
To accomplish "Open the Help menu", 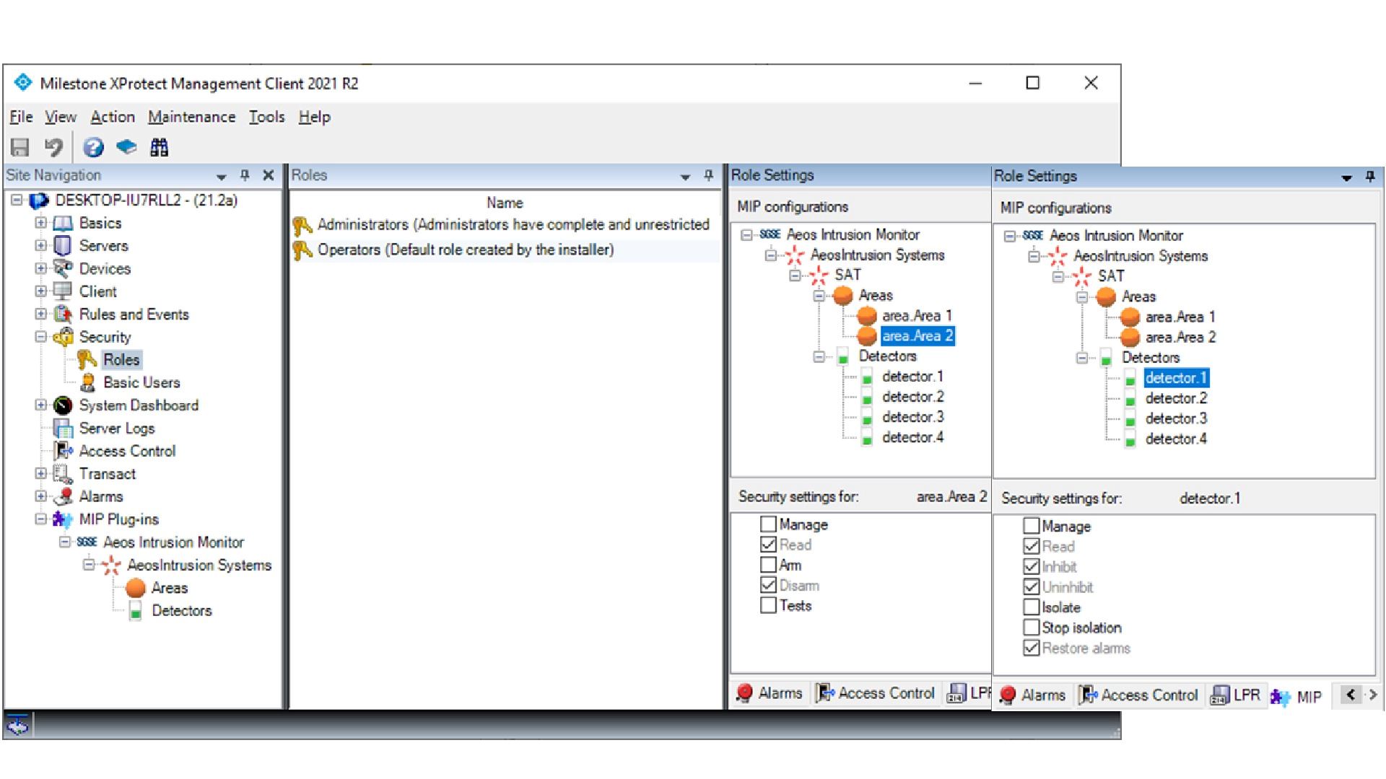I will (315, 117).
